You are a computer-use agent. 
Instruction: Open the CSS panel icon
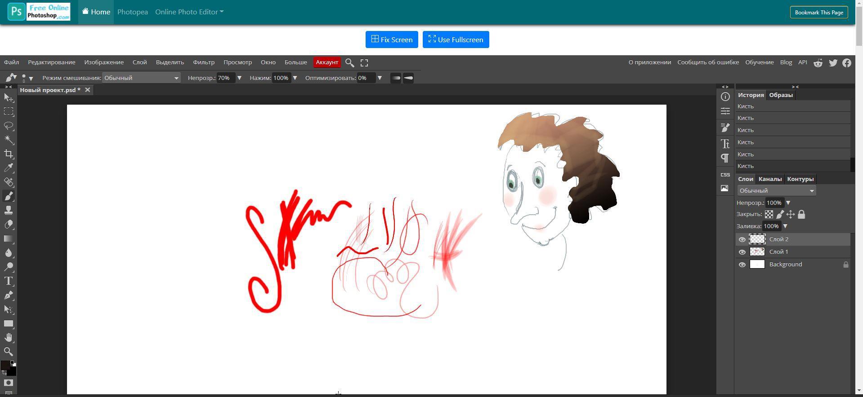click(725, 174)
